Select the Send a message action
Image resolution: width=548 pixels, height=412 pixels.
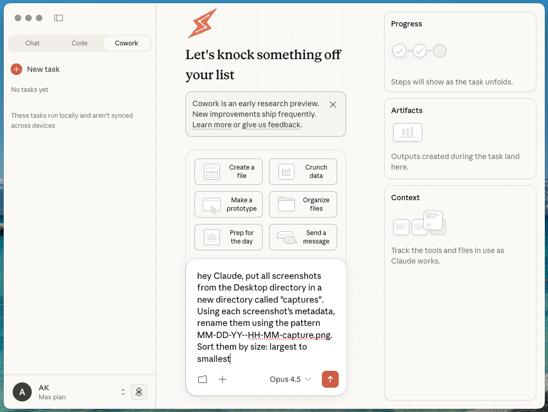pyautogui.click(x=302, y=237)
